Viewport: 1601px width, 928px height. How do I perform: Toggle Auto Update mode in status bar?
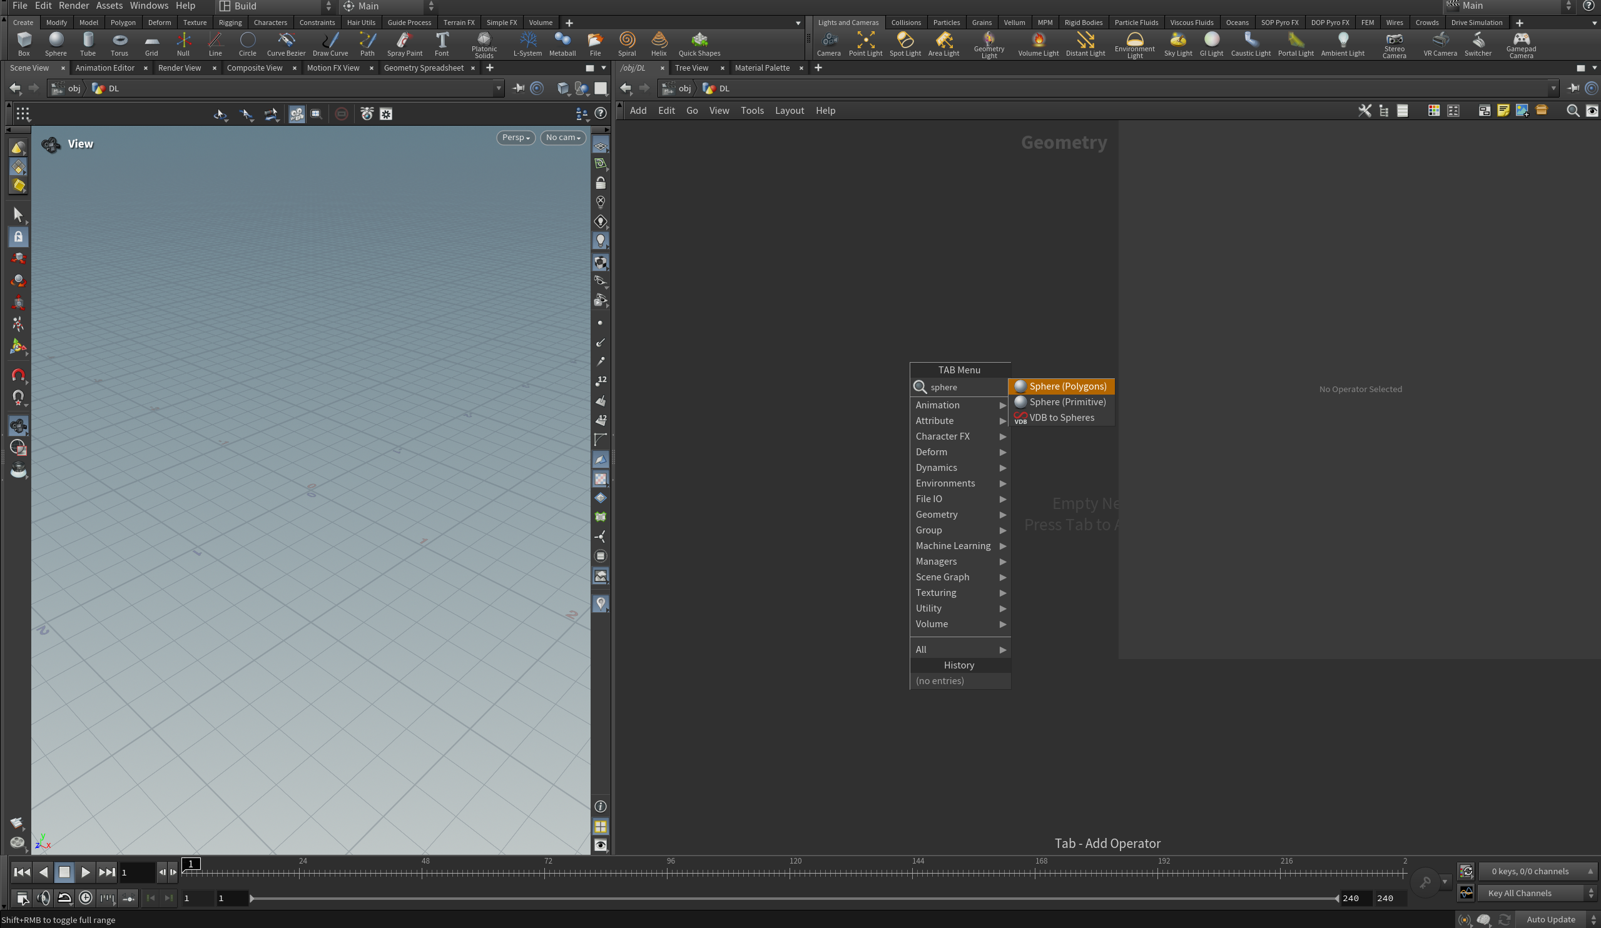pos(1550,919)
